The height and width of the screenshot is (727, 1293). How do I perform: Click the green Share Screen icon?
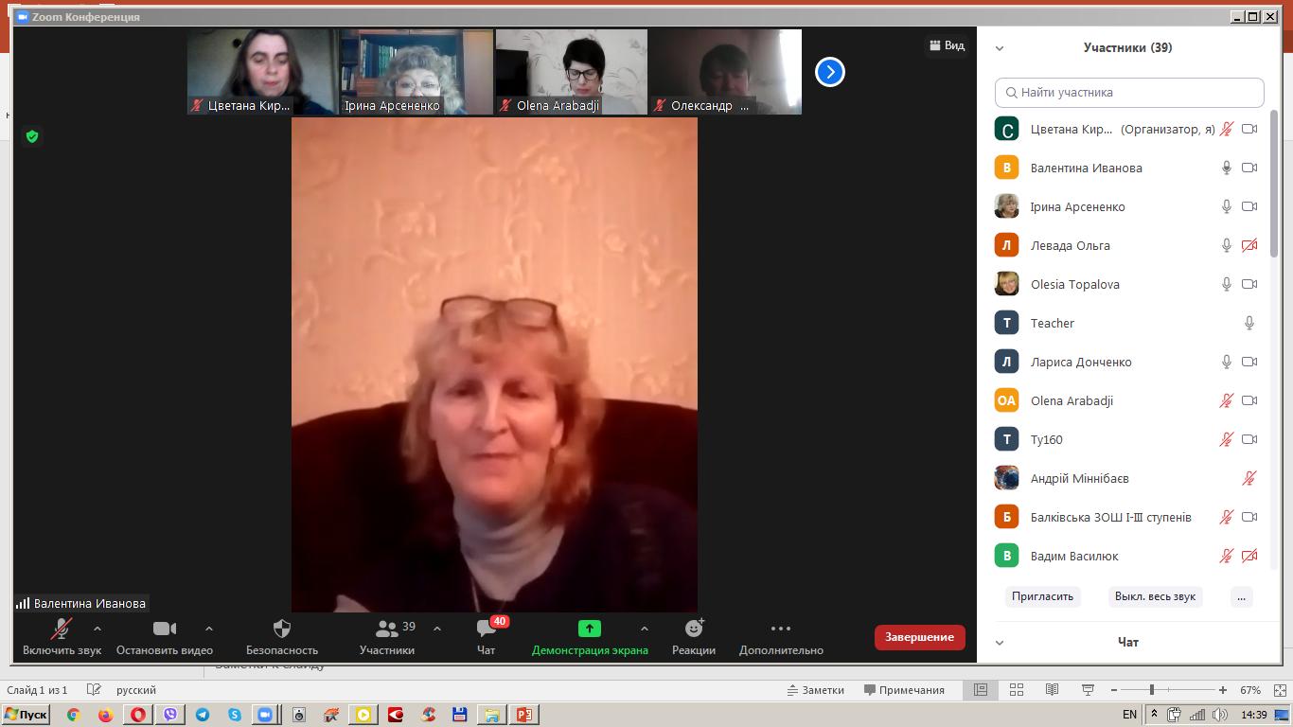pyautogui.click(x=589, y=629)
